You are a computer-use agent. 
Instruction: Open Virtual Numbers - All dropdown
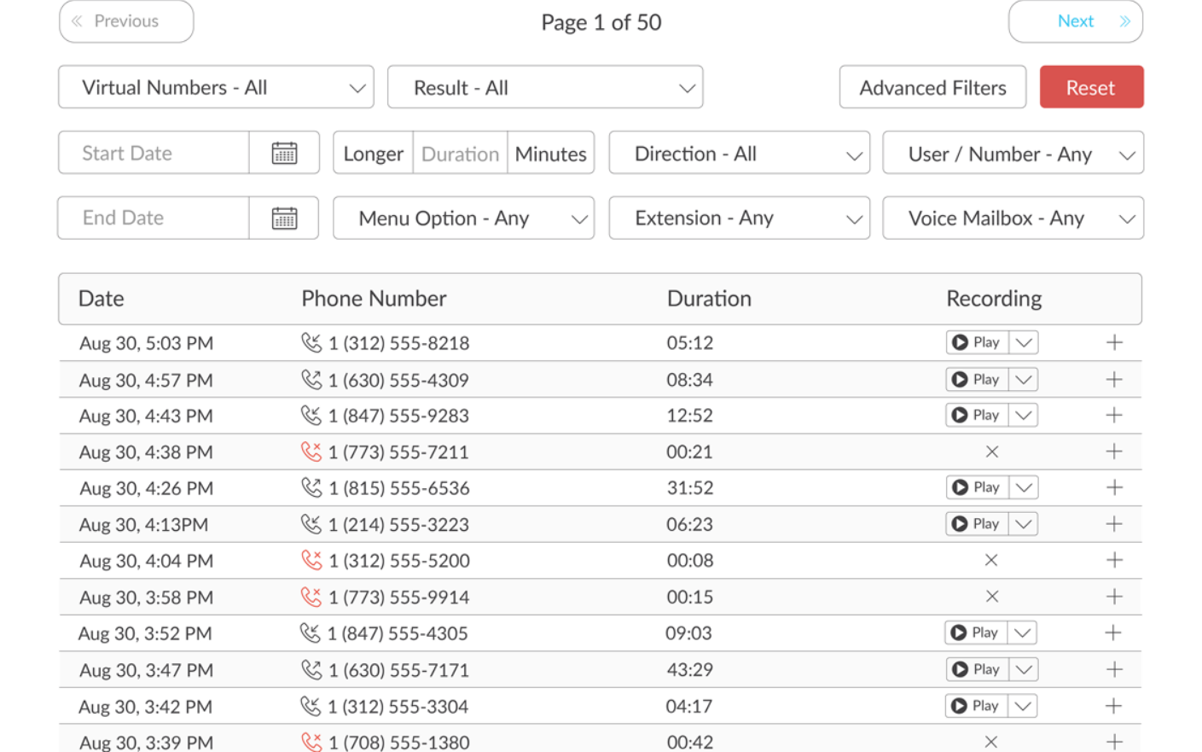216,87
